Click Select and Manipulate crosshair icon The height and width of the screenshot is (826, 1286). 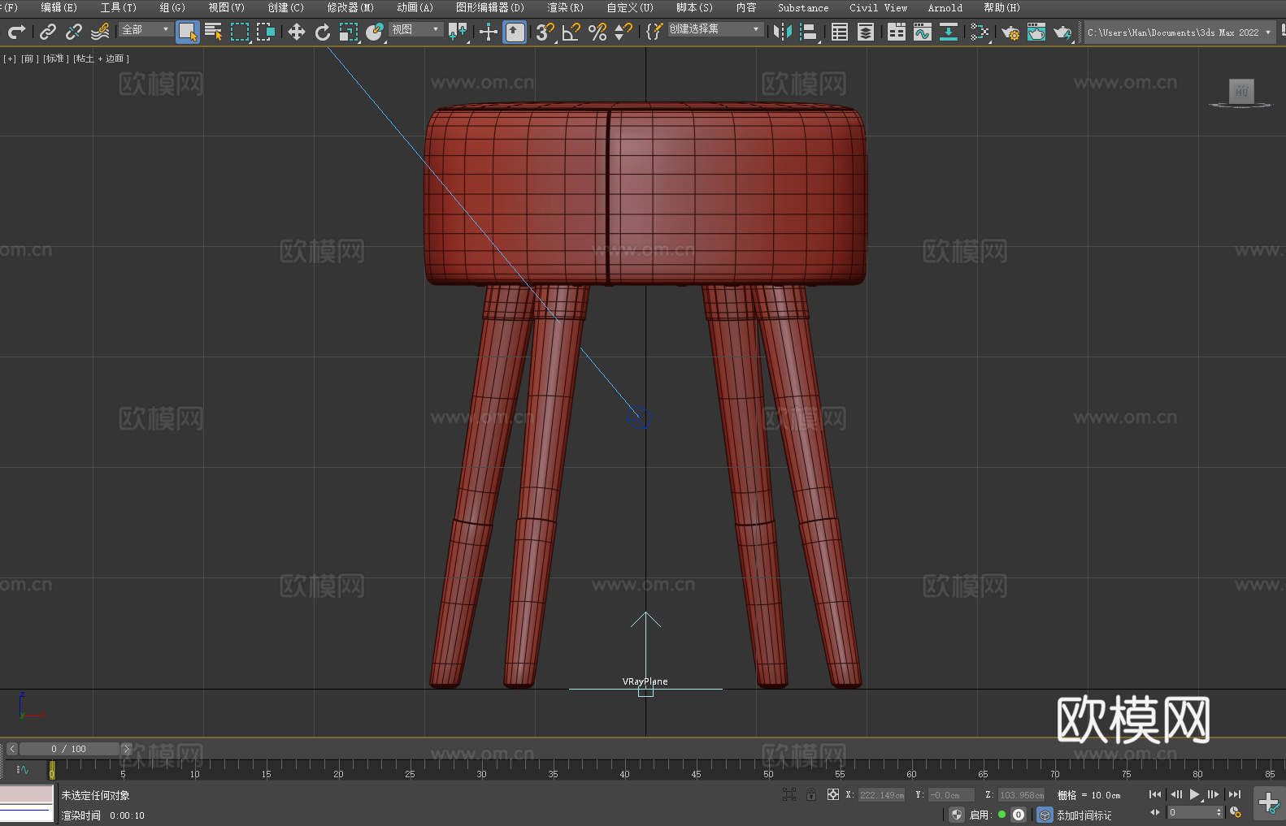(x=488, y=32)
